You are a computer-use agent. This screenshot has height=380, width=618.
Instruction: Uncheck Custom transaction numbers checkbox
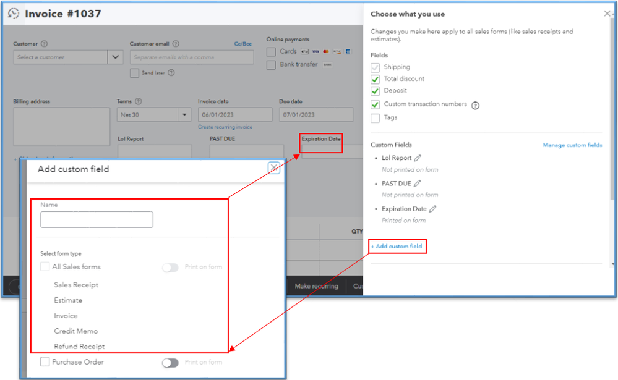tap(376, 104)
